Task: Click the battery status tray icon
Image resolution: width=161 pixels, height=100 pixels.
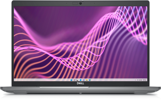Action: [142, 80]
